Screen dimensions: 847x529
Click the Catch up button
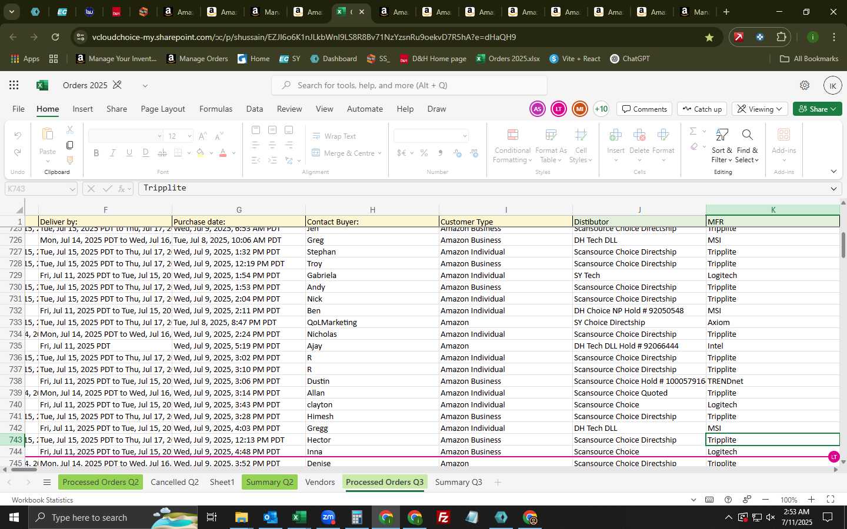[702, 109]
